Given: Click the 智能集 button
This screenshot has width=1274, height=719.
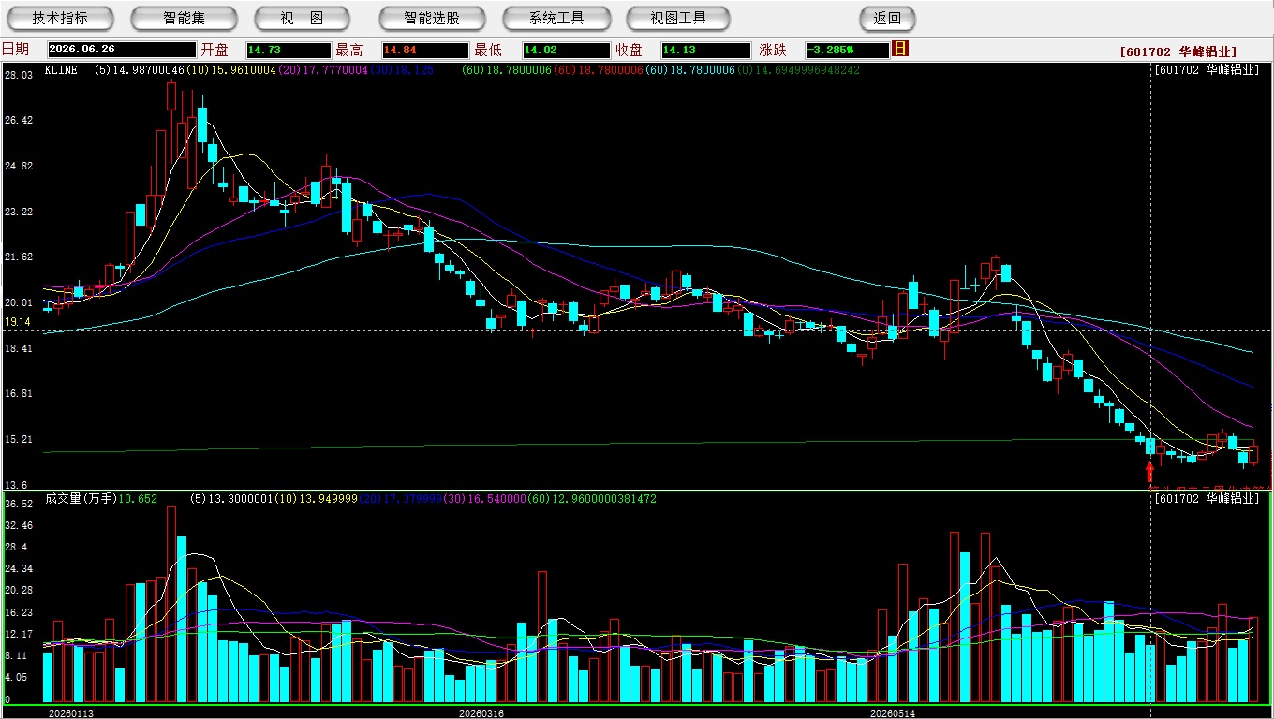Looking at the screenshot, I should (184, 19).
